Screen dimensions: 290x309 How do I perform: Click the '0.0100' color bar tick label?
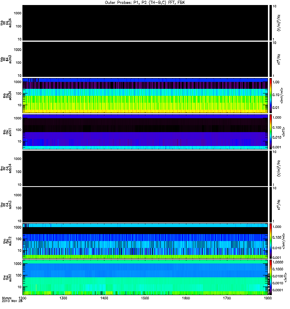pos(278,276)
